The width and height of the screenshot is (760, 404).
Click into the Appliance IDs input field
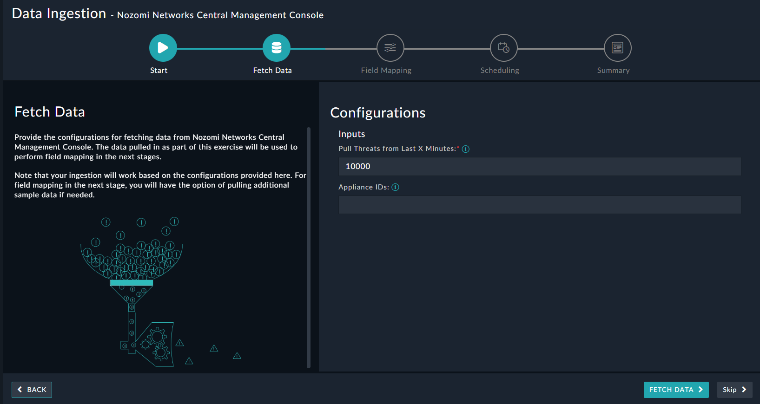(539, 205)
